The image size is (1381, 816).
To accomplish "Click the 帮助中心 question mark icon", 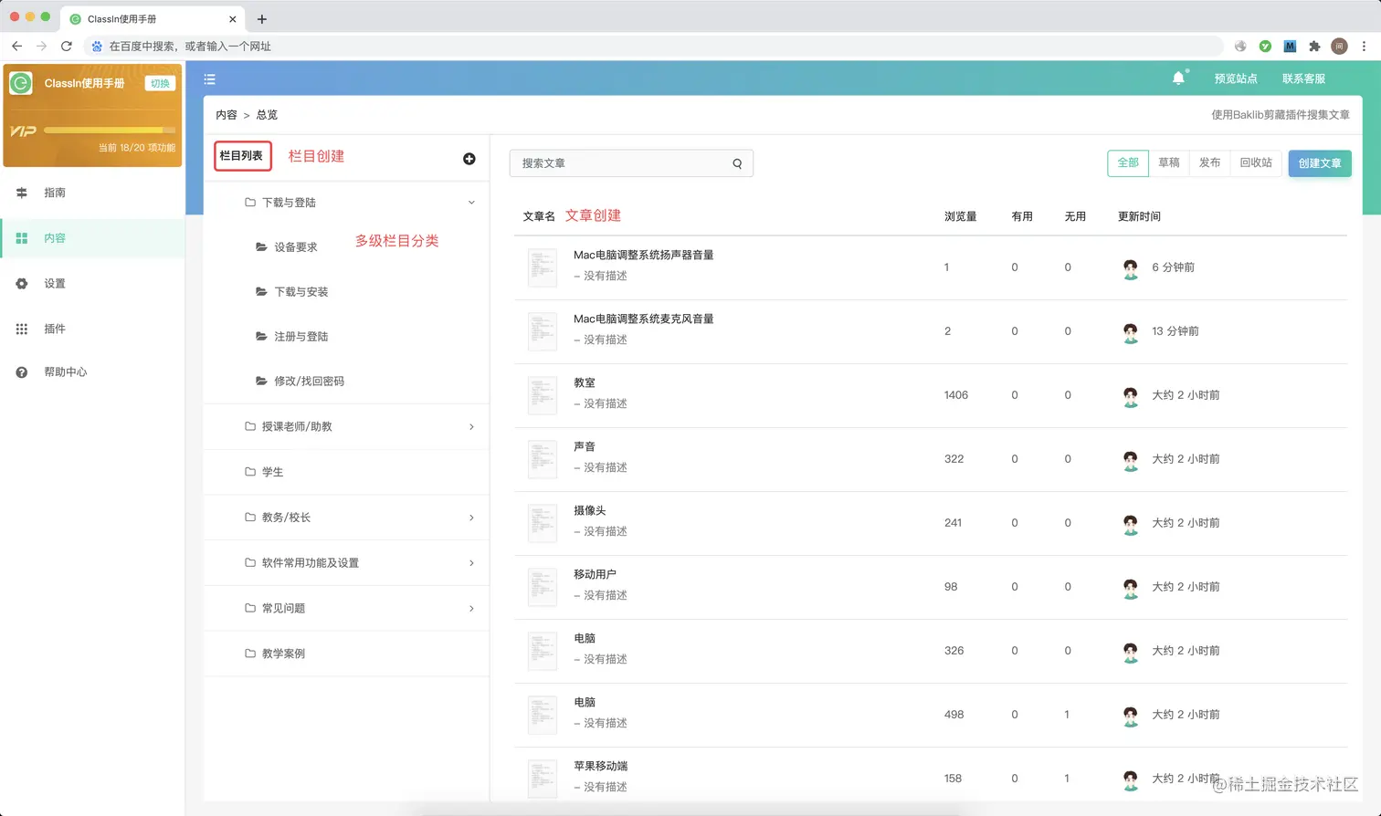I will coord(22,372).
